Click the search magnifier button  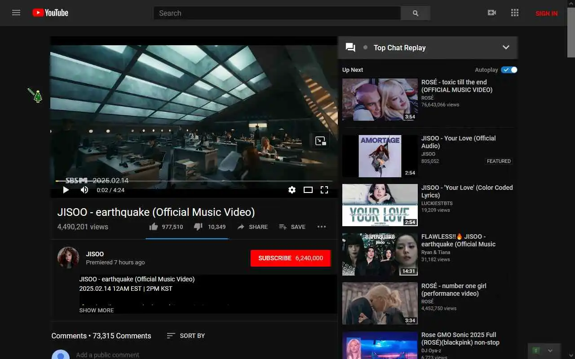(416, 13)
